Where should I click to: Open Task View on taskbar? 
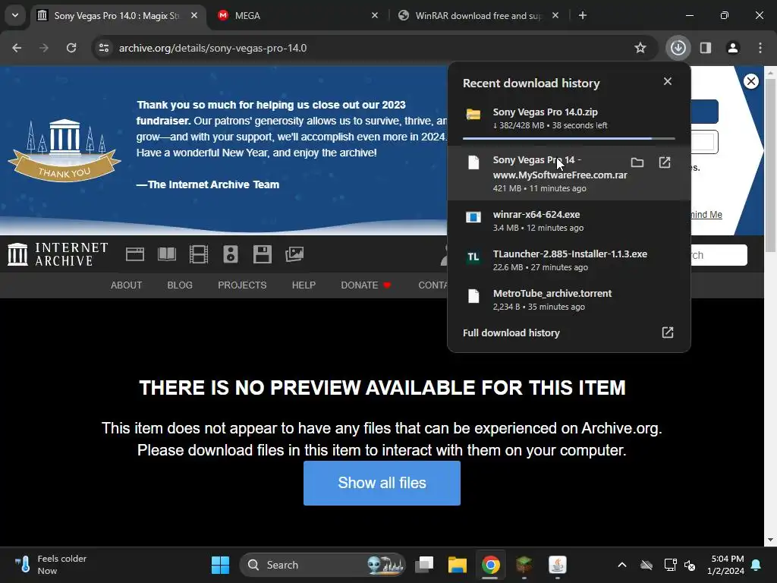424,565
